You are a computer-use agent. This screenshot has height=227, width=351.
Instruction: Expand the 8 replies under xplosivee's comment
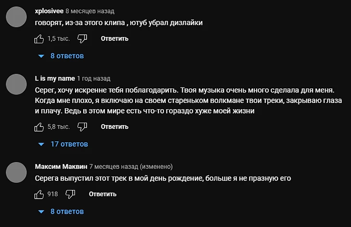pos(61,56)
